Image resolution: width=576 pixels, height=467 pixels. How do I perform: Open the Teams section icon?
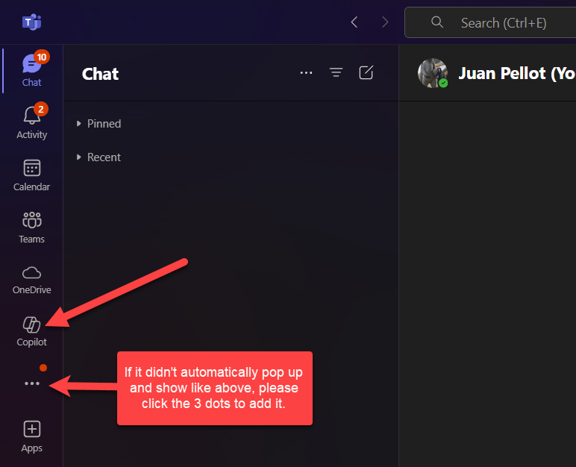click(31, 227)
